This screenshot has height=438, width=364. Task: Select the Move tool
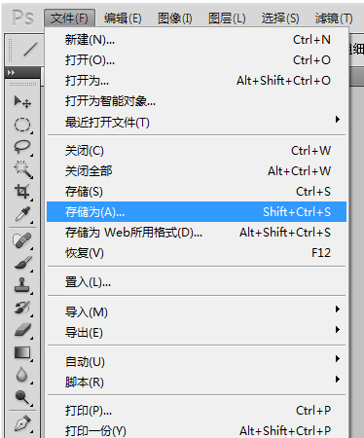(22, 102)
